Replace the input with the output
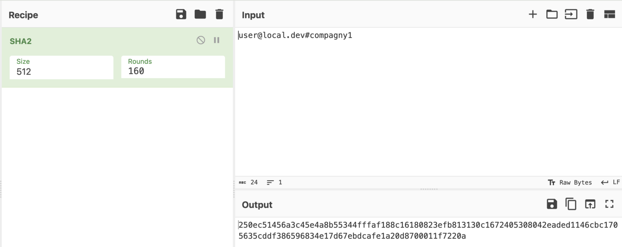Screen dimensions: 622x247 point(590,204)
